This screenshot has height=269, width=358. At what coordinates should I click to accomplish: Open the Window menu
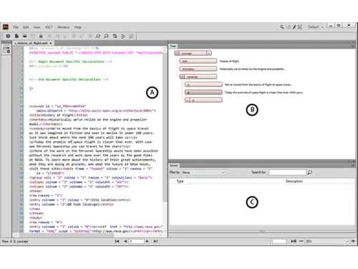(x=63, y=27)
